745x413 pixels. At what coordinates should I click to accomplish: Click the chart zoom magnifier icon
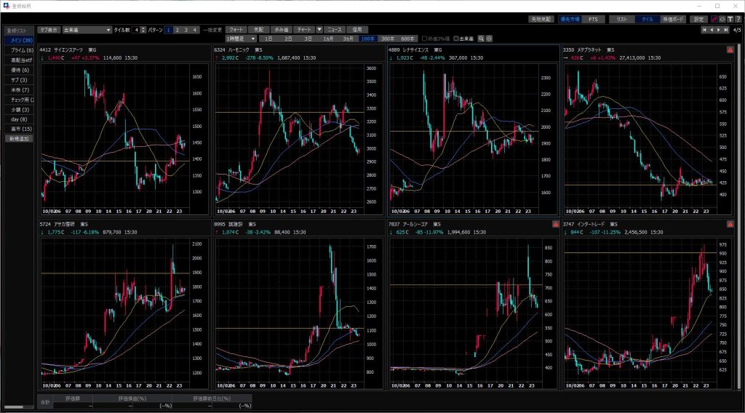tap(481, 38)
